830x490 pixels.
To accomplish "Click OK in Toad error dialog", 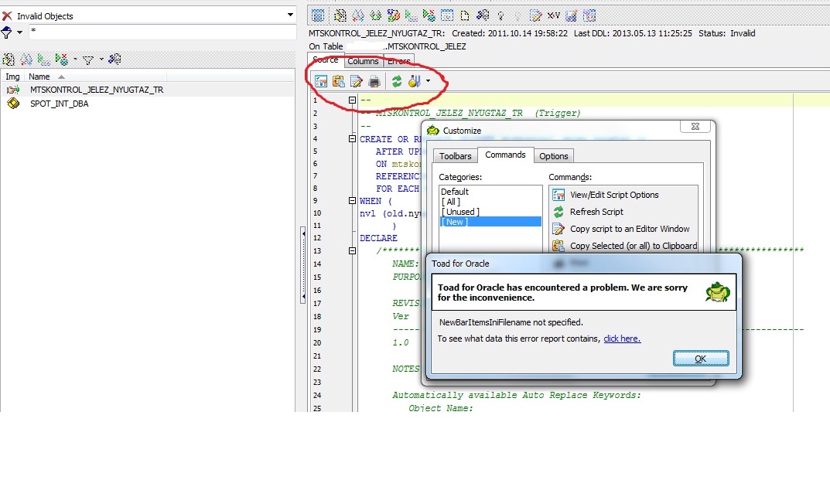I will [701, 359].
